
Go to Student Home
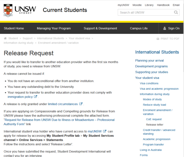click(x=14, y=28)
